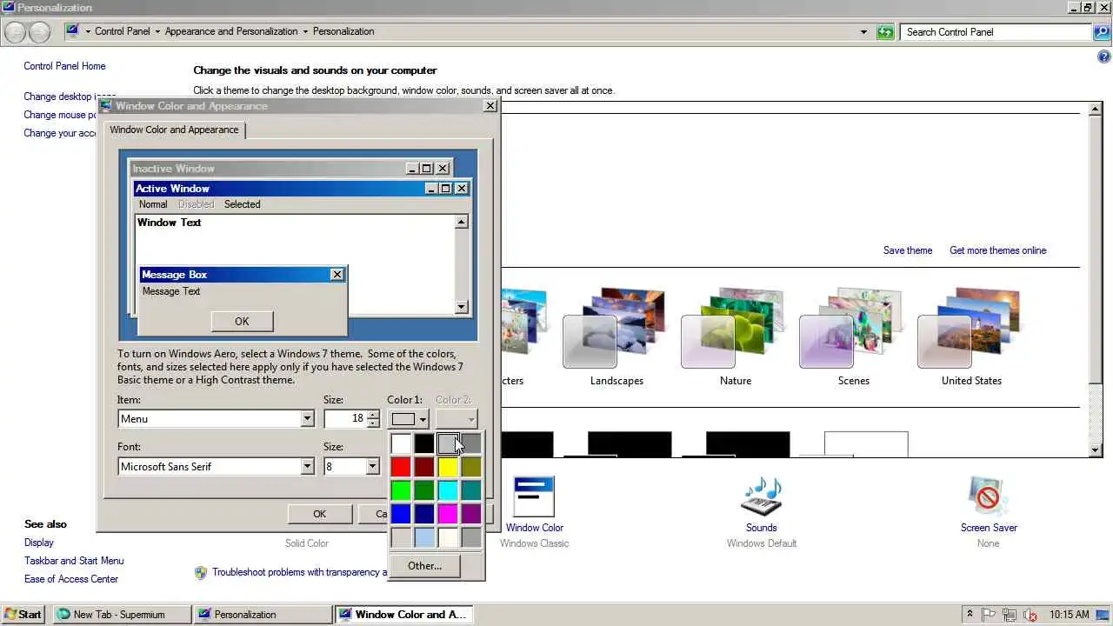Click the network tray icon
The height and width of the screenshot is (626, 1113).
1010,614
